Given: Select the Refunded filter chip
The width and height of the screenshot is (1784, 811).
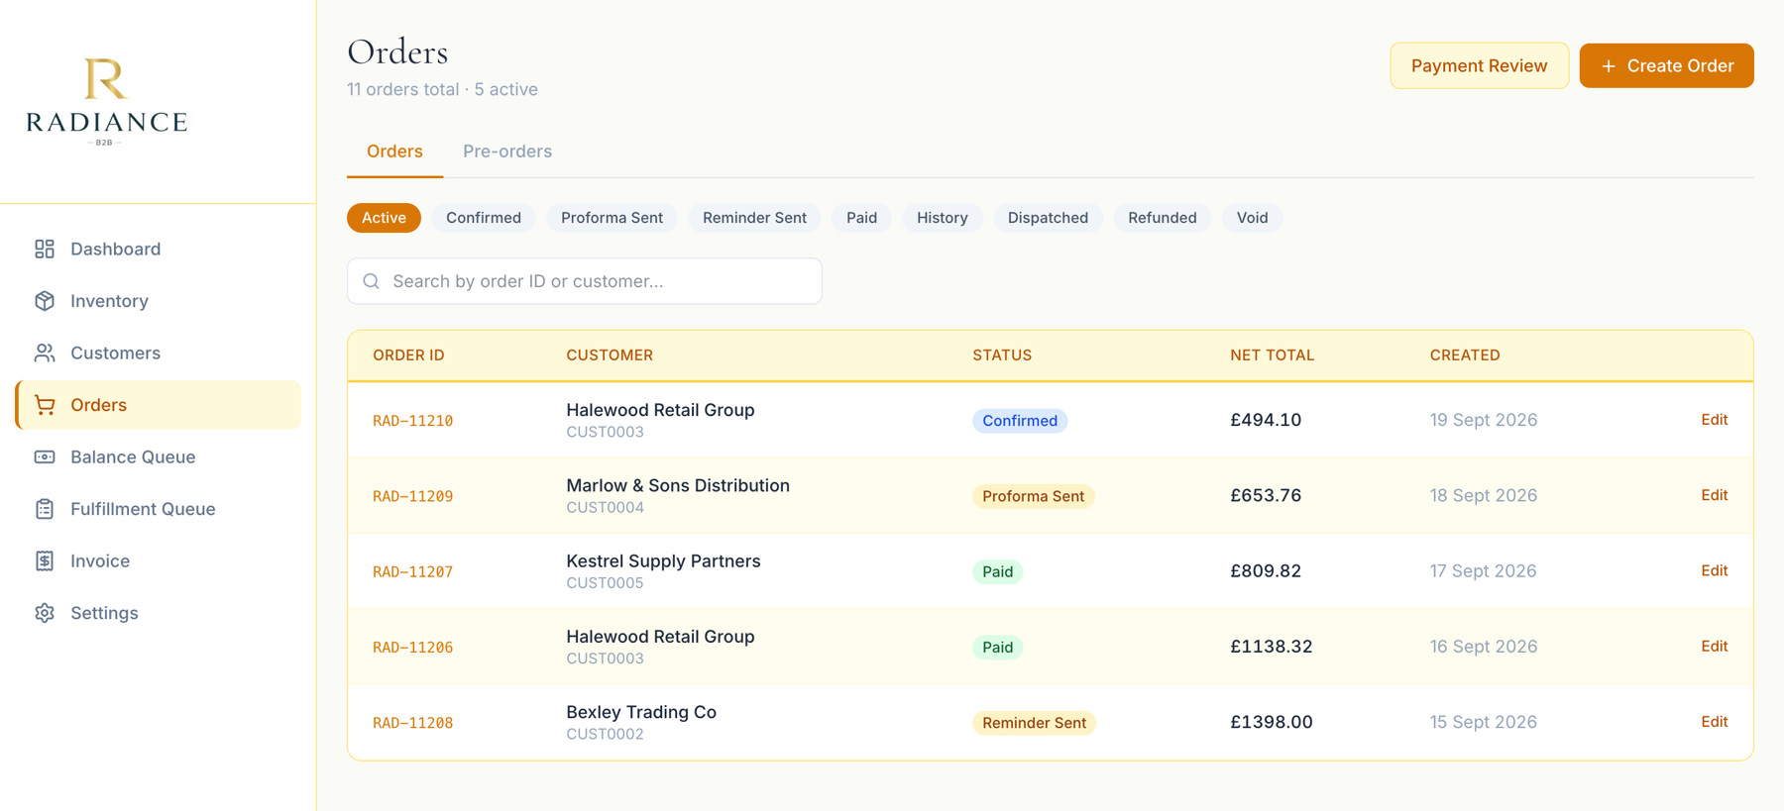Looking at the screenshot, I should [1162, 218].
